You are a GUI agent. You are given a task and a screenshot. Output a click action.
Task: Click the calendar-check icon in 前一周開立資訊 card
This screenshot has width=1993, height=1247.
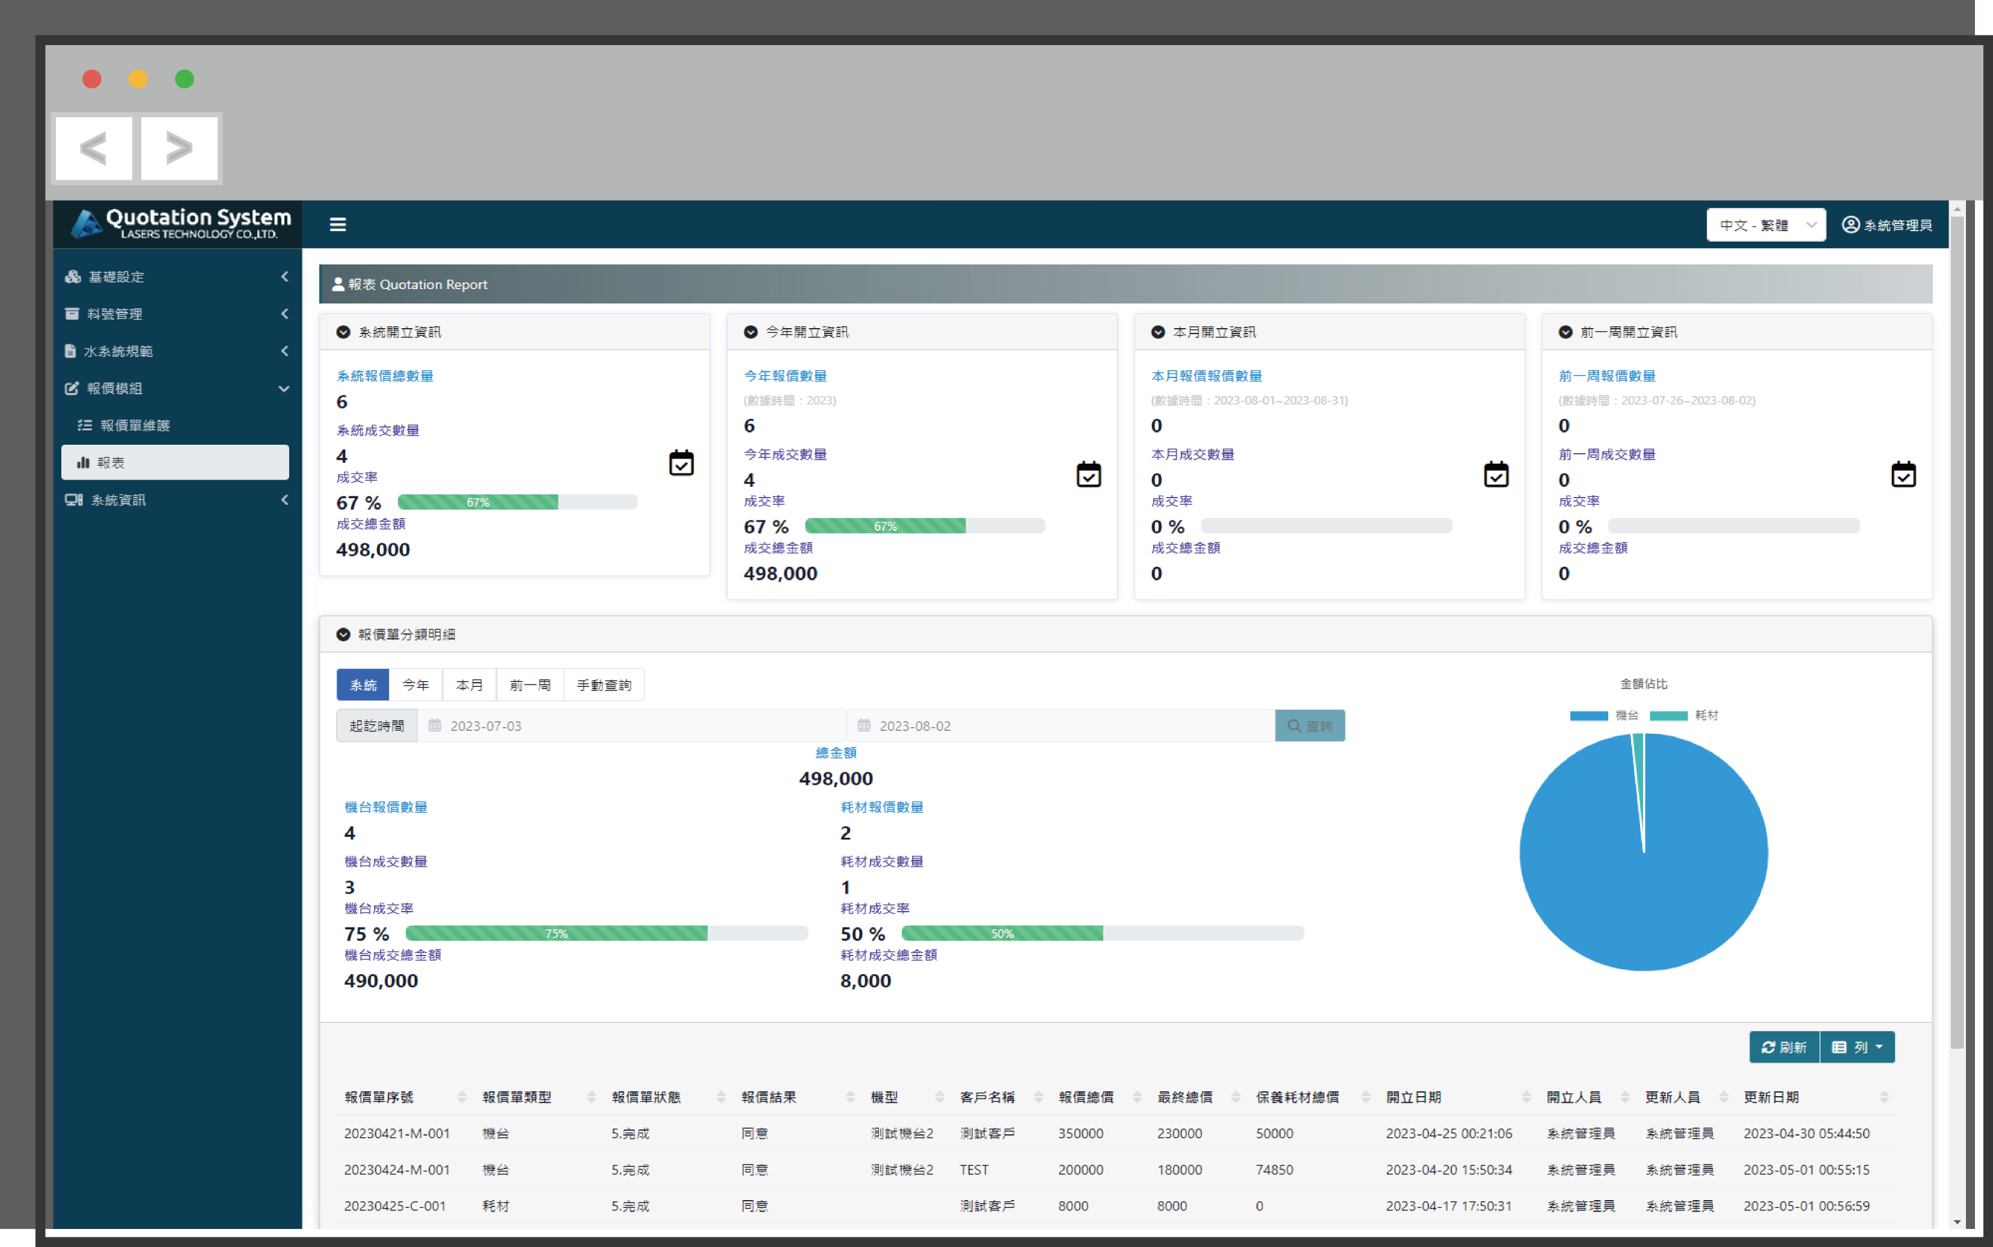(x=1903, y=474)
